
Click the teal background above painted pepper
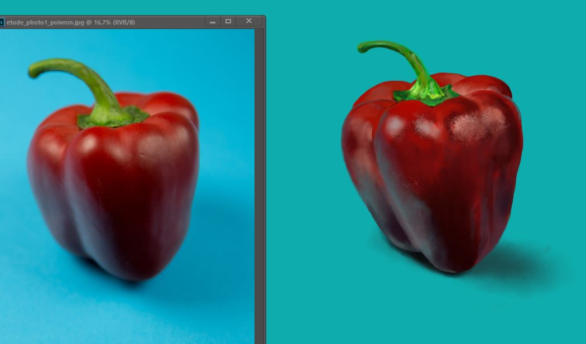[x=474, y=33]
